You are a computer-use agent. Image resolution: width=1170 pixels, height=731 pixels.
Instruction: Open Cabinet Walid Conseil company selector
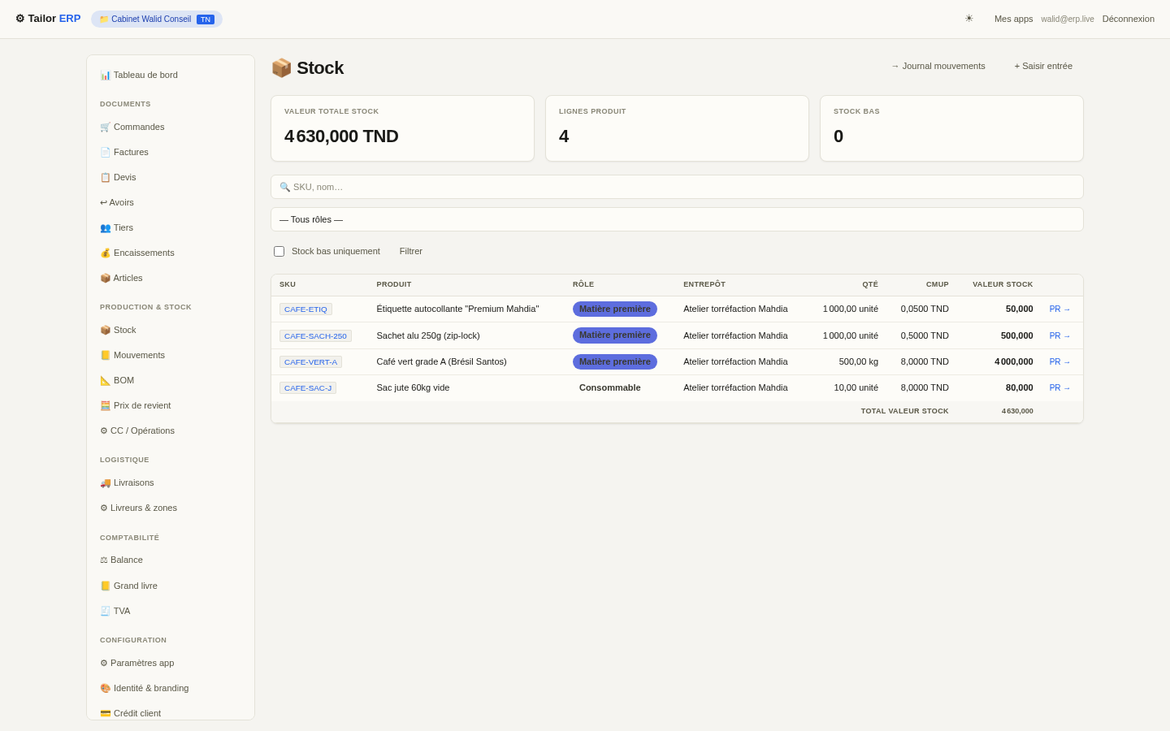[x=157, y=19]
